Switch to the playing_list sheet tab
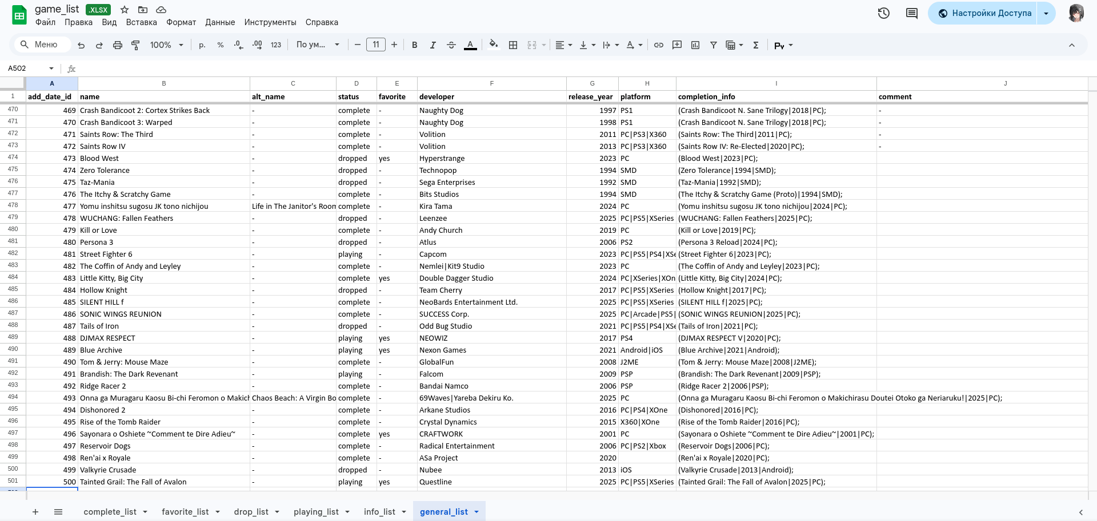This screenshot has height=521, width=1097. point(316,512)
